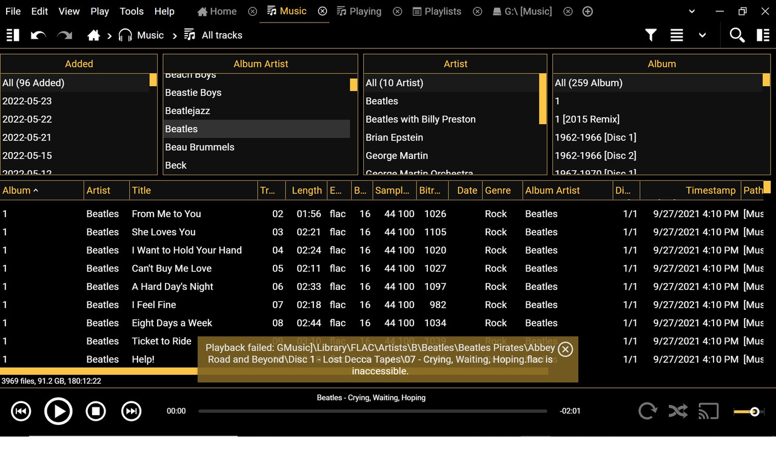
Task: Stop playback
Action: click(x=96, y=412)
